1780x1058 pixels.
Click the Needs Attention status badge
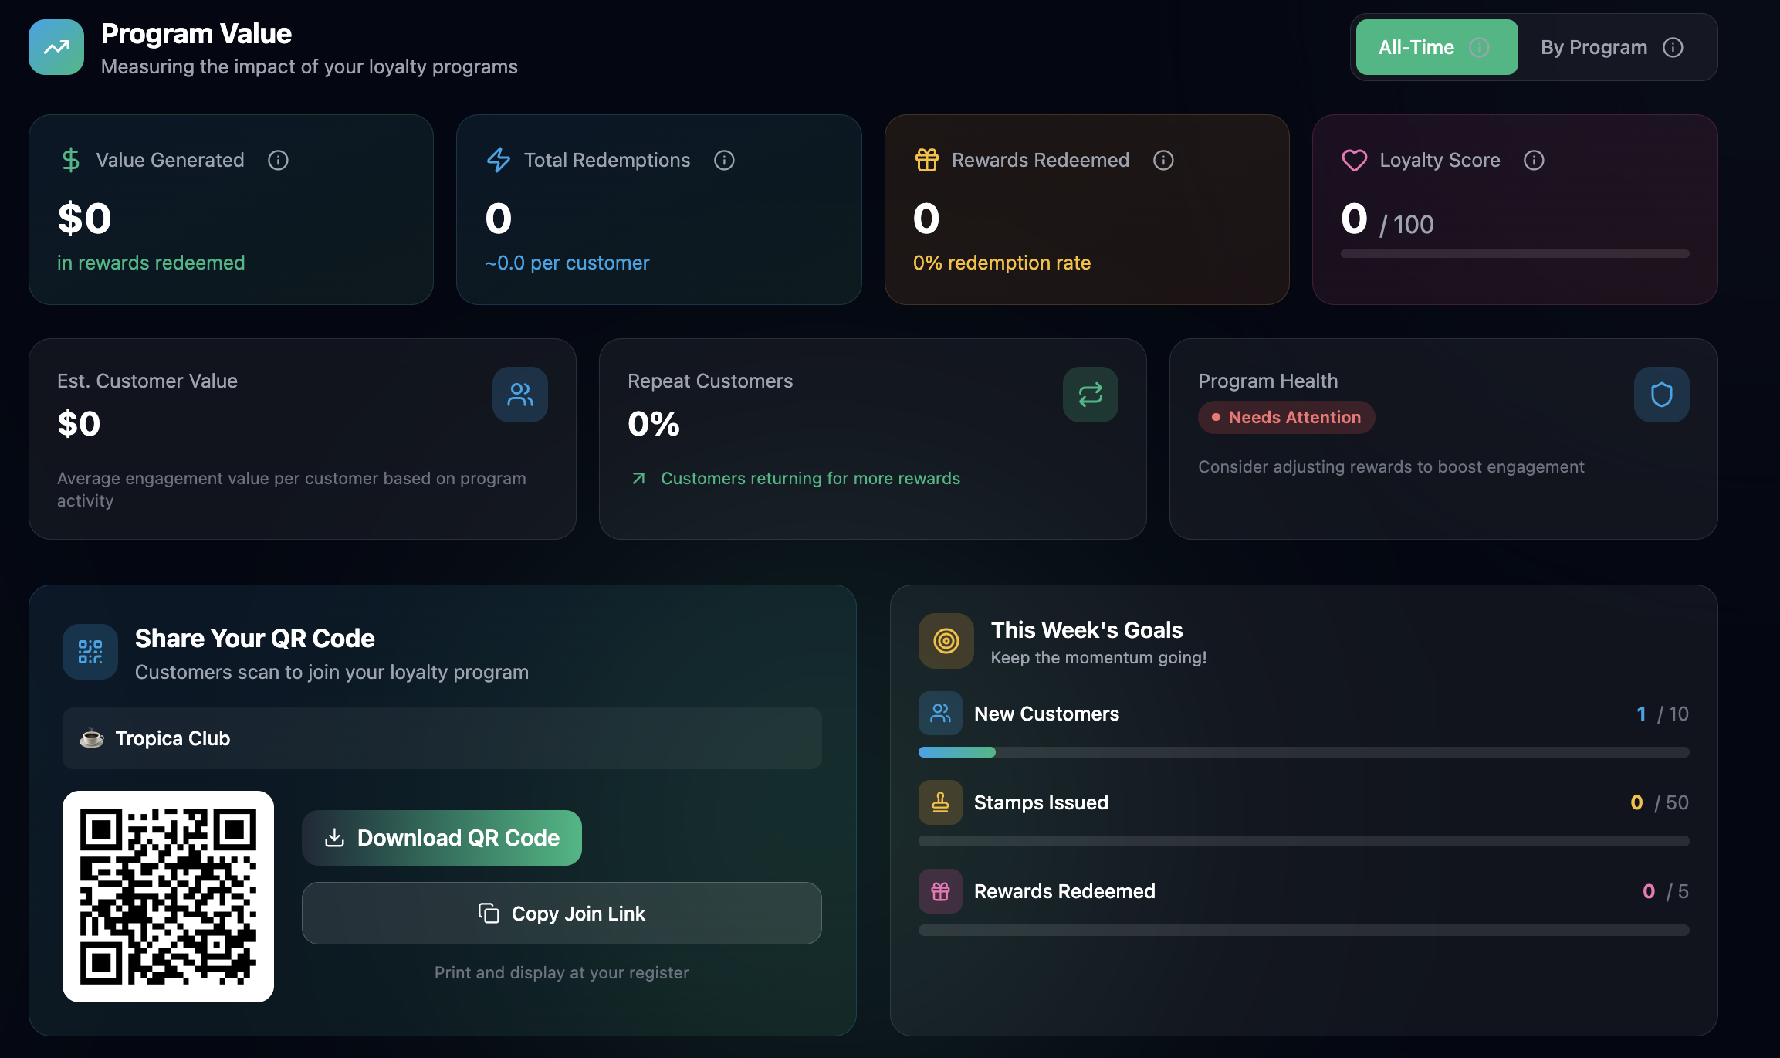tap(1285, 417)
